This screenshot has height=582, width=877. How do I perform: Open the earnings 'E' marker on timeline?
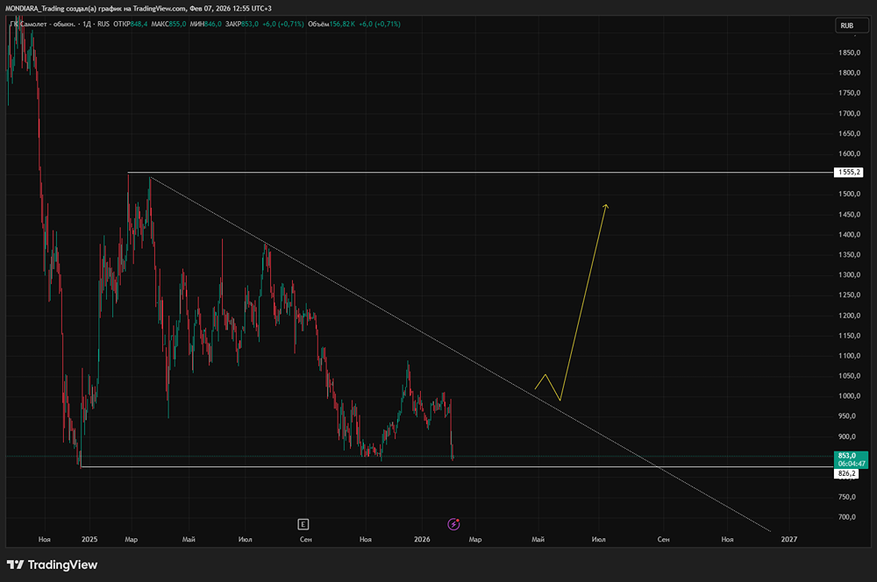[303, 524]
